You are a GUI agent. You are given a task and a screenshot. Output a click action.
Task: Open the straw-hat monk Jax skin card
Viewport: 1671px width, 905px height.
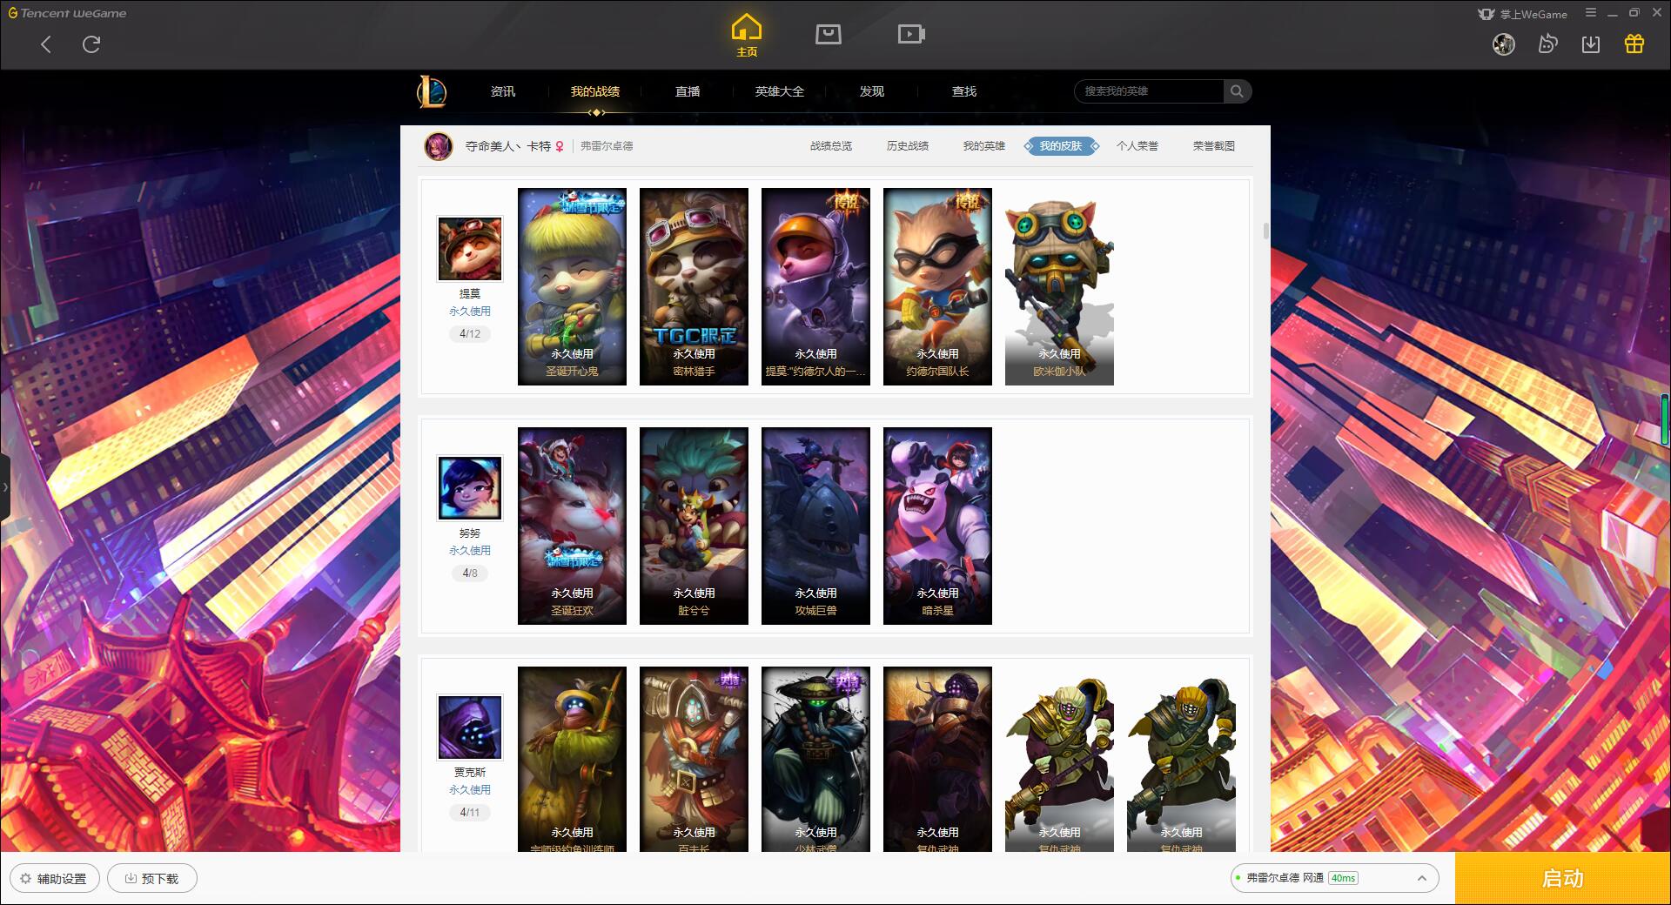pyautogui.click(x=815, y=759)
